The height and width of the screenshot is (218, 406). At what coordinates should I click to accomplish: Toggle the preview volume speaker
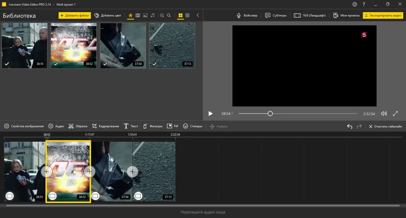click(384, 114)
